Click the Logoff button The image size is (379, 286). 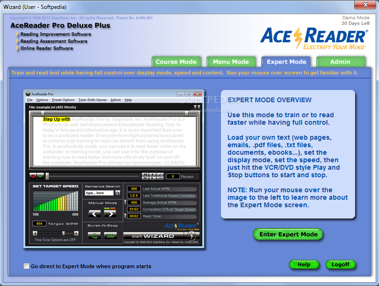click(341, 264)
